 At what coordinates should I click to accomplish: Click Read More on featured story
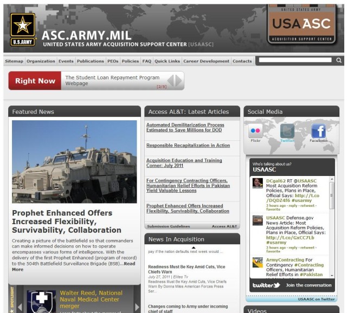pos(130,264)
